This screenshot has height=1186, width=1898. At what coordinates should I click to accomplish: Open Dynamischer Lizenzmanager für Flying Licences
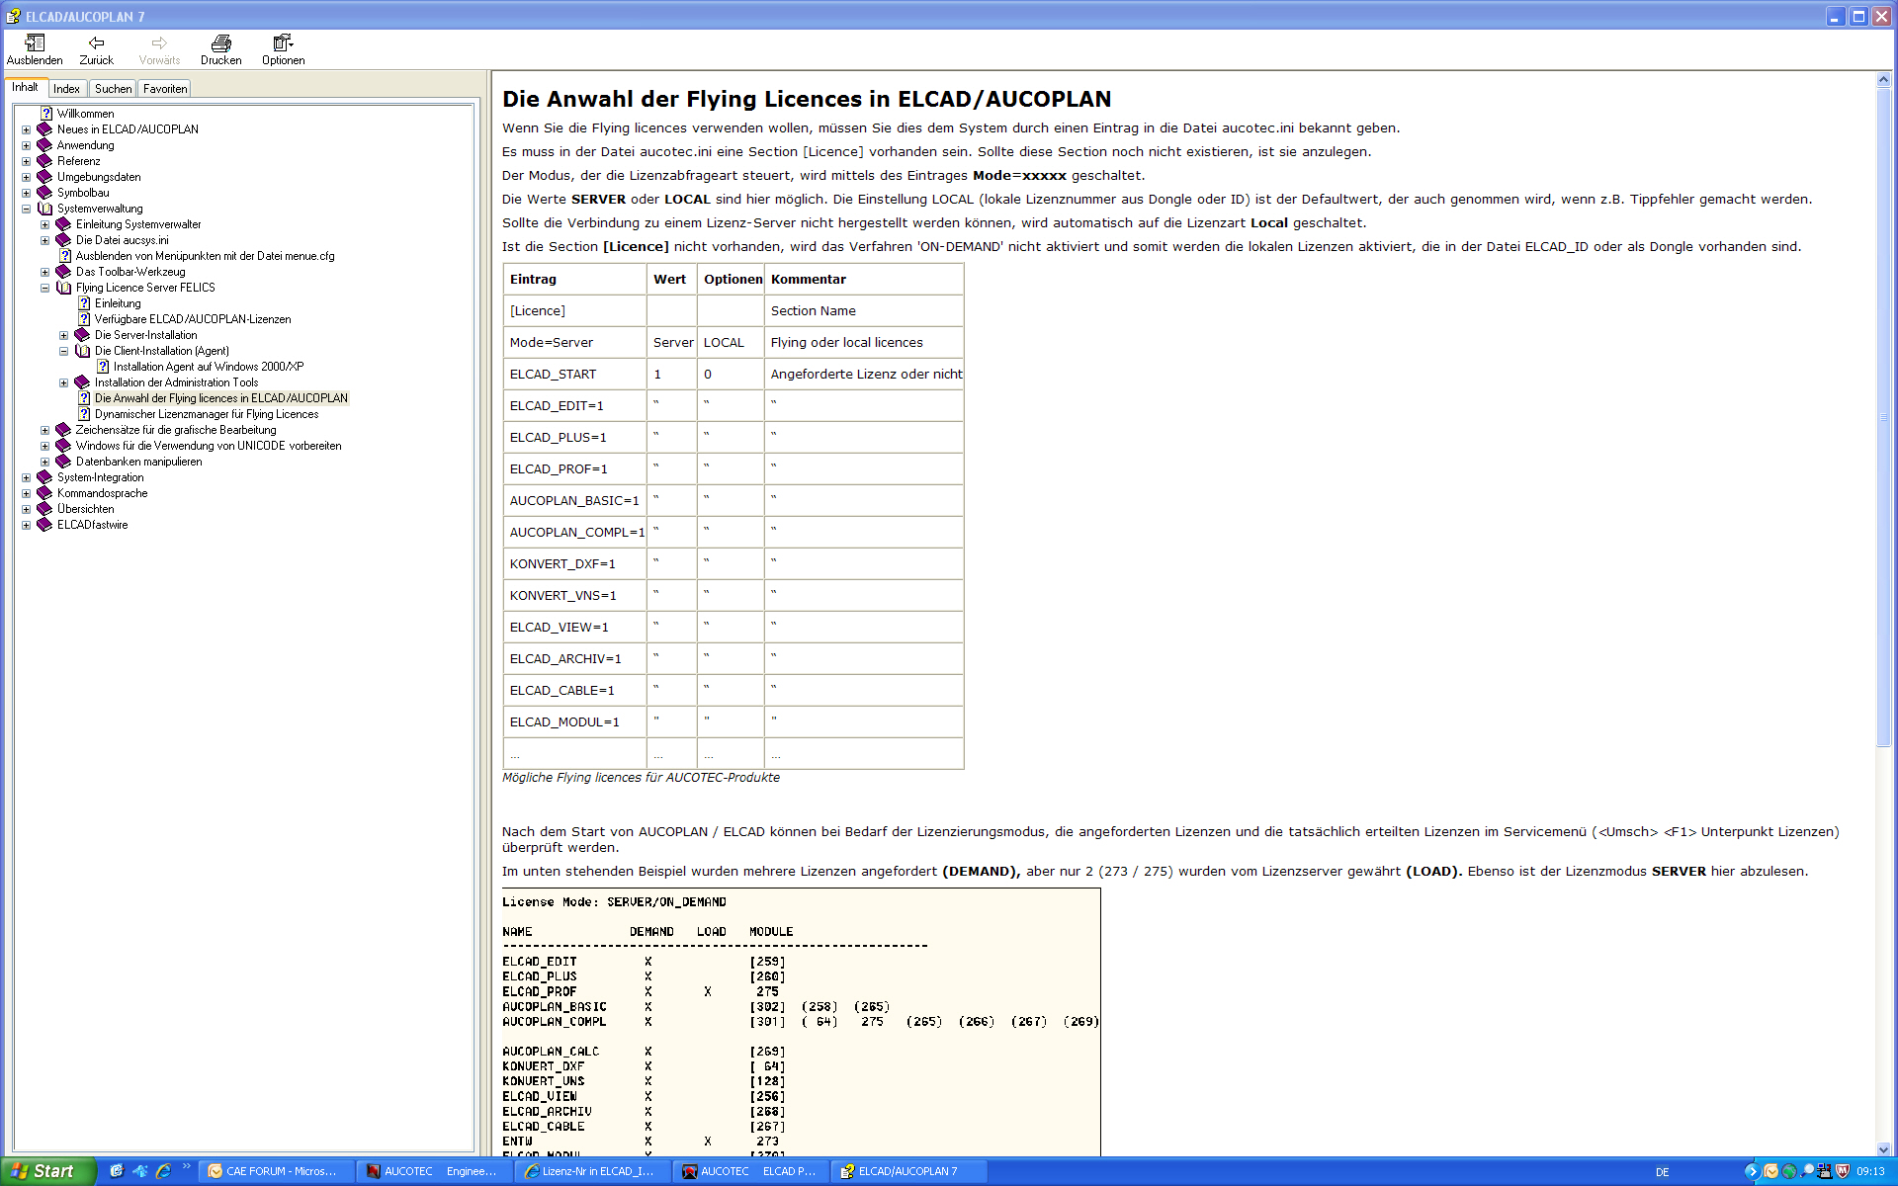coord(207,414)
